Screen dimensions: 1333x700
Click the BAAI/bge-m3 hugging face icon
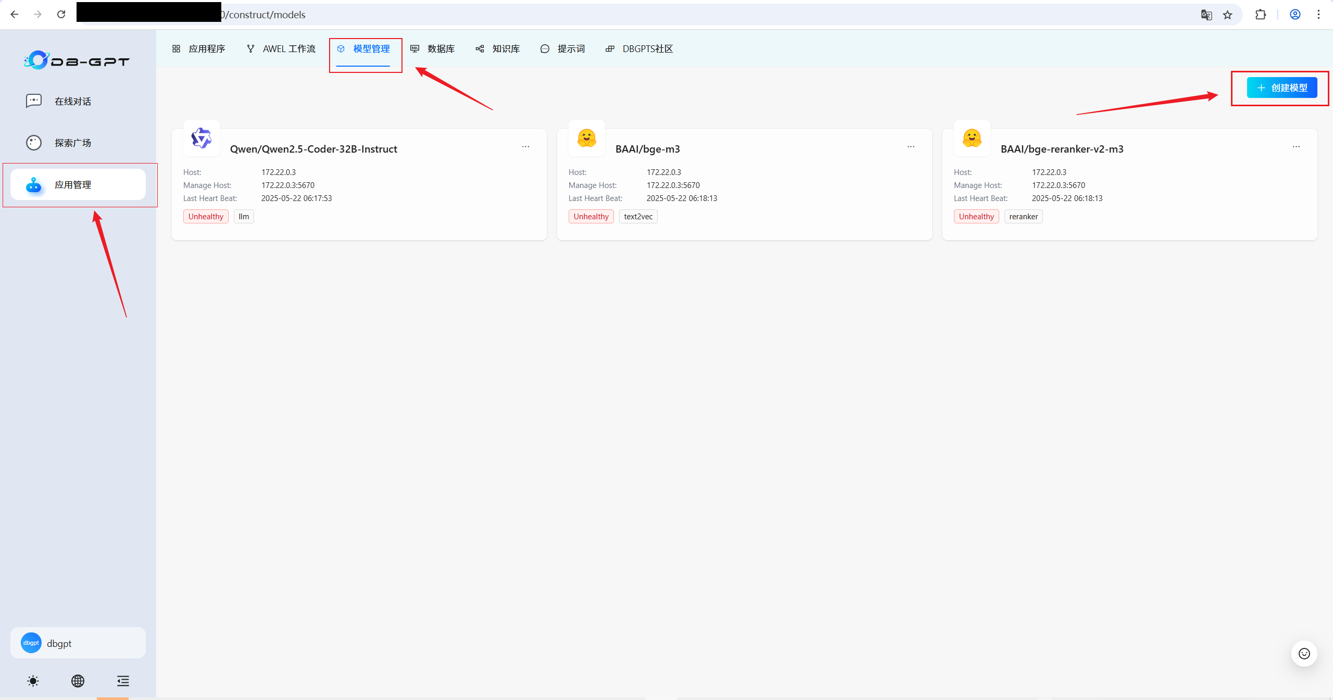click(x=587, y=138)
